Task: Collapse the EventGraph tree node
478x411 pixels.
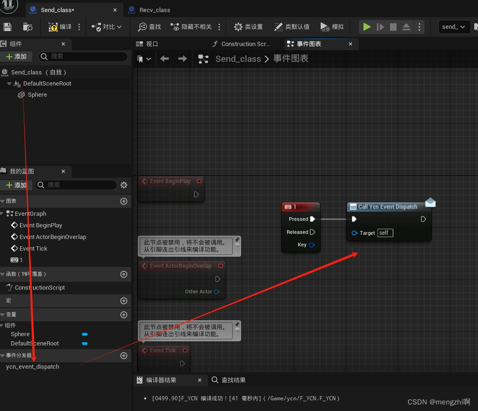Action: click(x=2, y=214)
